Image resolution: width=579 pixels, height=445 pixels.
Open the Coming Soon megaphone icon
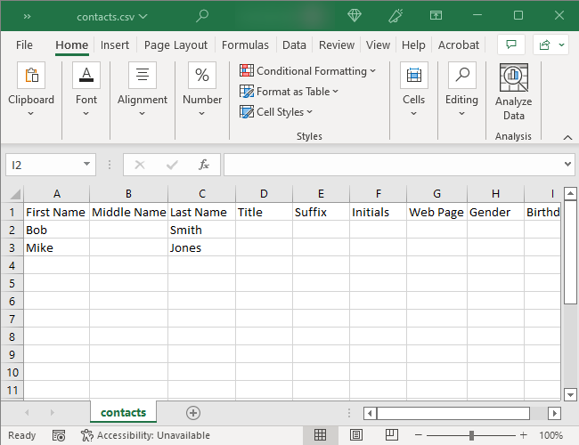396,16
